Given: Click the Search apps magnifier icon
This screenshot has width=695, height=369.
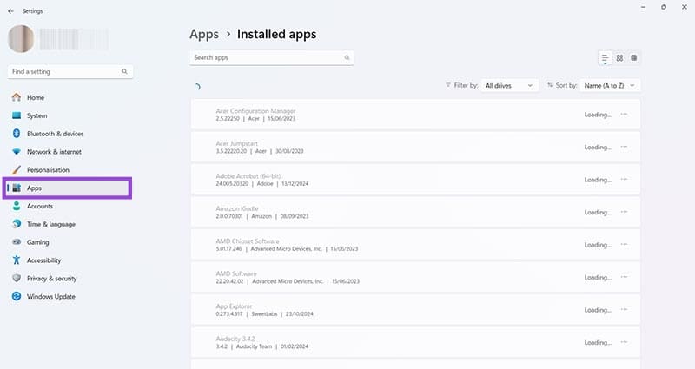Looking at the screenshot, I should coord(347,57).
